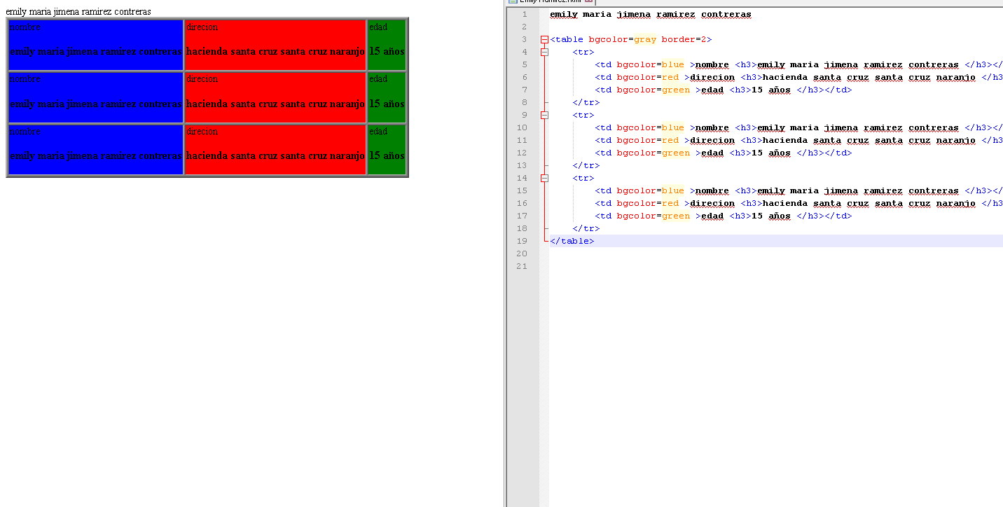1003x507 pixels.
Task: Click the table bgcolor=gray tag on line 3
Action: [631, 40]
